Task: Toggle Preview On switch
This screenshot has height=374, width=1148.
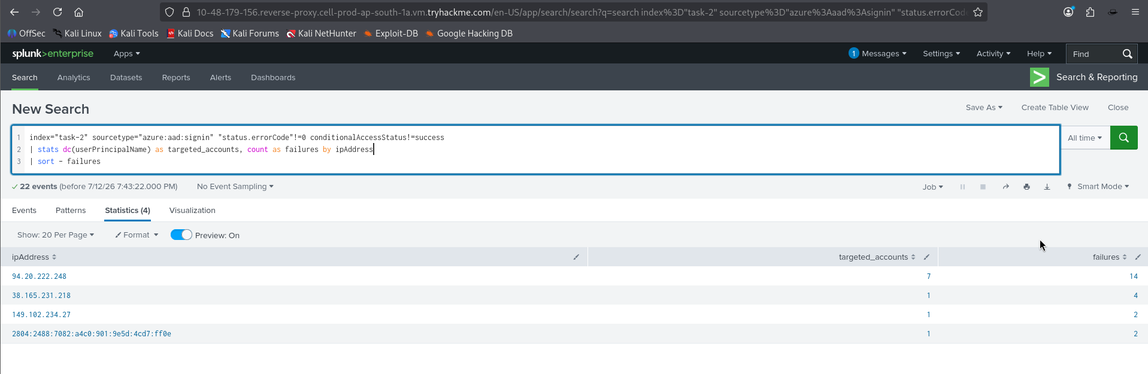Action: [x=181, y=235]
